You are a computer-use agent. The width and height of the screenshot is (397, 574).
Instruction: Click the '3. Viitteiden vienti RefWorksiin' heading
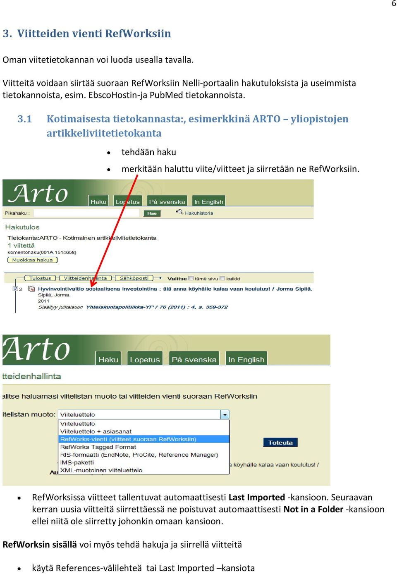coord(87,33)
